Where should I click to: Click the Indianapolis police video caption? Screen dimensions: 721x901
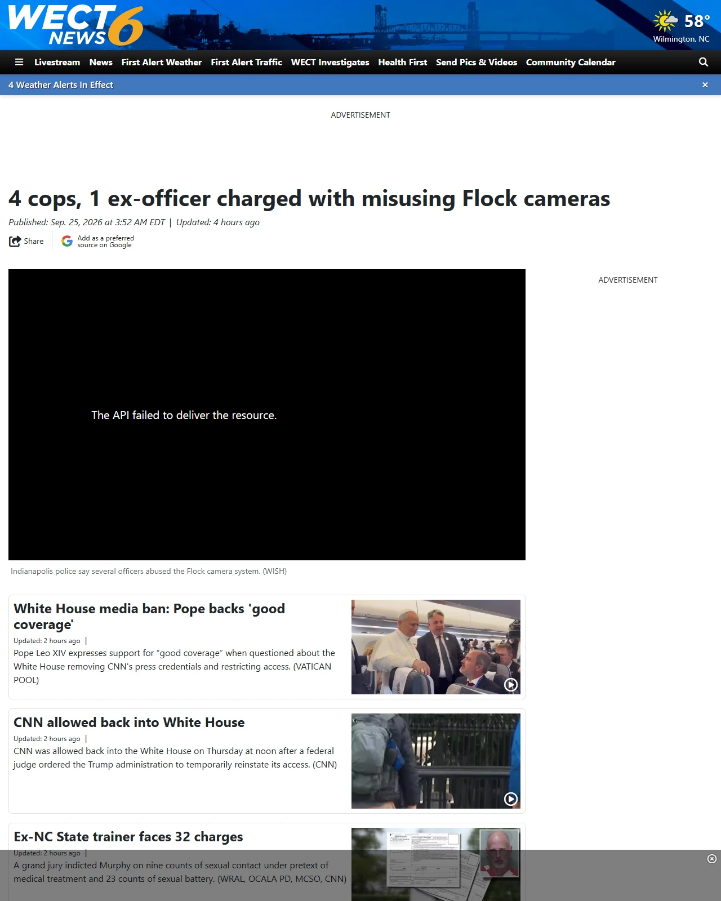click(x=149, y=571)
